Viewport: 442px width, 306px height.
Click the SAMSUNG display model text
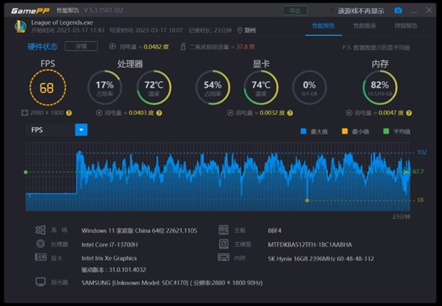tap(172, 283)
